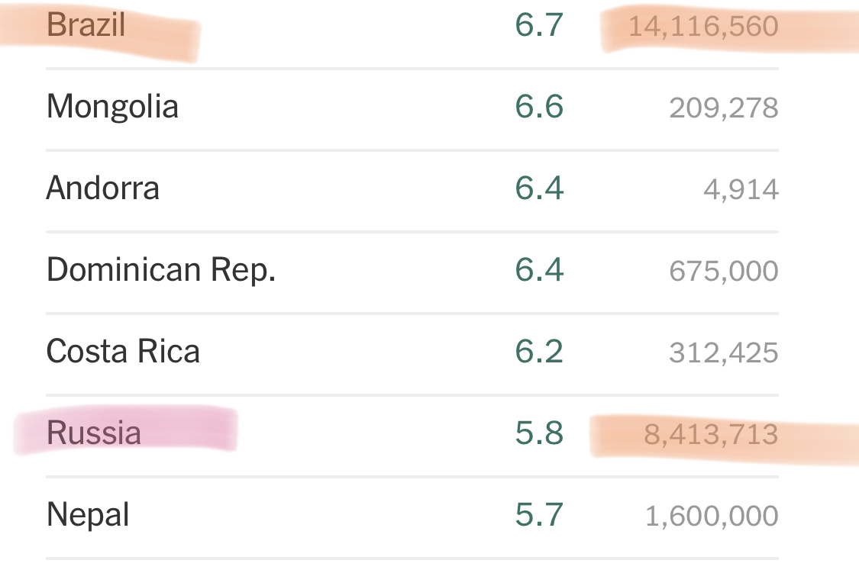Click the 675,000 figure
The image size is (859, 573).
coord(724,272)
